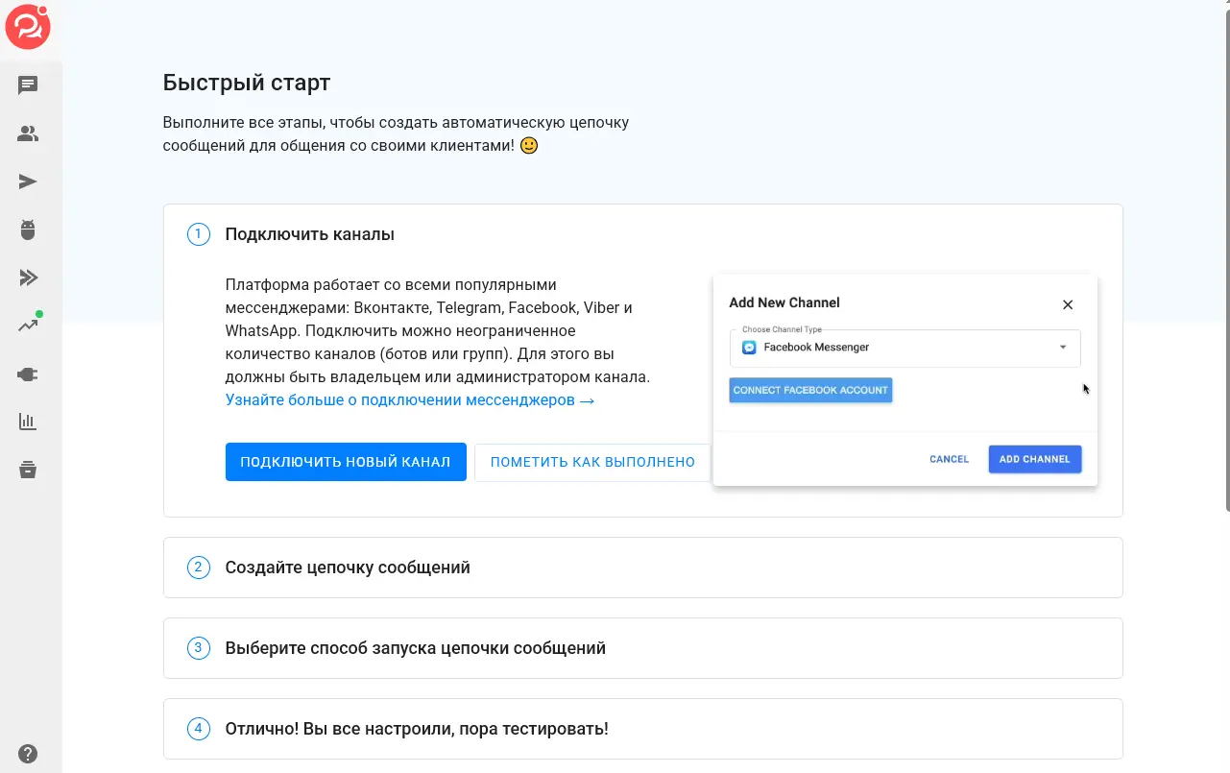The height and width of the screenshot is (773, 1230).
Task: Confirm with the 'ADD CHANNEL' button
Action: point(1034,458)
